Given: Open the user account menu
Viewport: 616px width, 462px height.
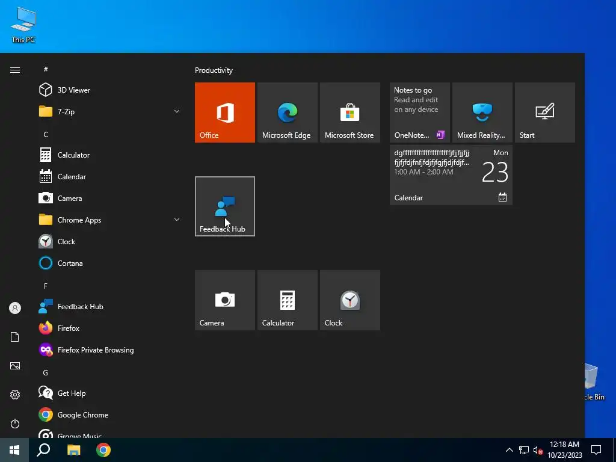Looking at the screenshot, I should [x=15, y=308].
